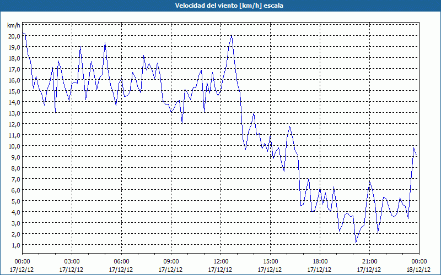Click the 06:00 time axis label
Viewport: 441px width, 275px height.
click(x=121, y=262)
